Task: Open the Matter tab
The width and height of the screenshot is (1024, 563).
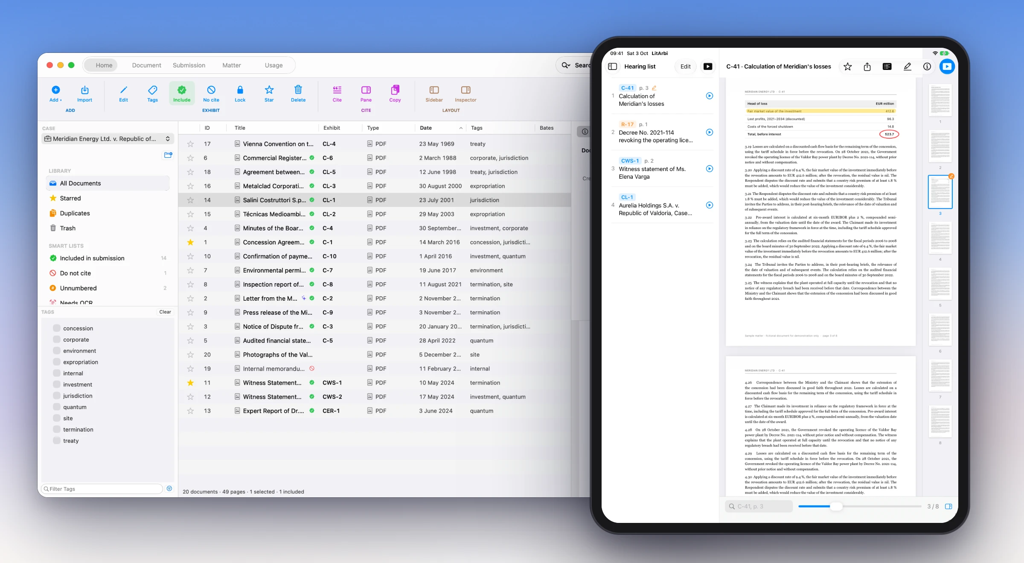Action: click(232, 65)
